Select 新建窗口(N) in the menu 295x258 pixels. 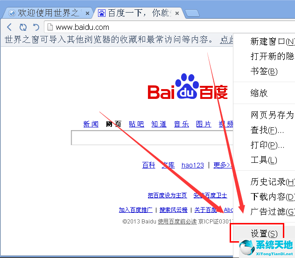[264, 42]
